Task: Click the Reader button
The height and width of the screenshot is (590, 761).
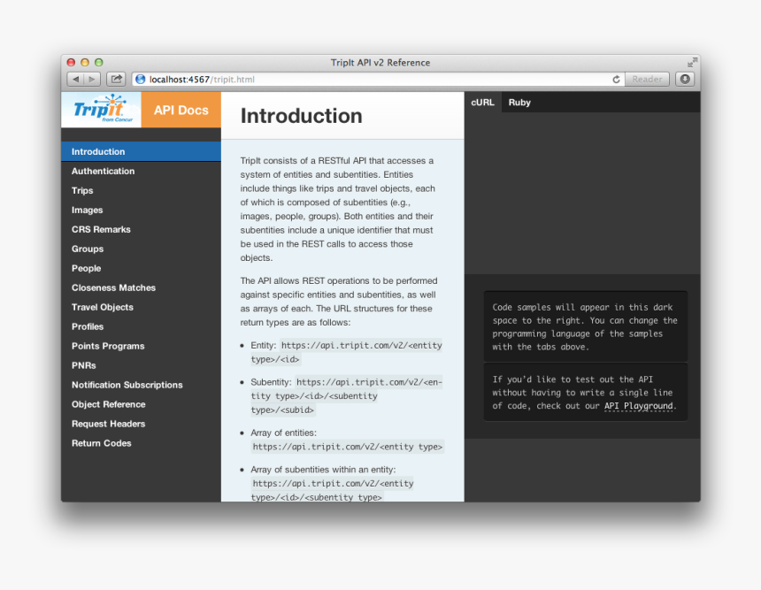Action: (647, 79)
